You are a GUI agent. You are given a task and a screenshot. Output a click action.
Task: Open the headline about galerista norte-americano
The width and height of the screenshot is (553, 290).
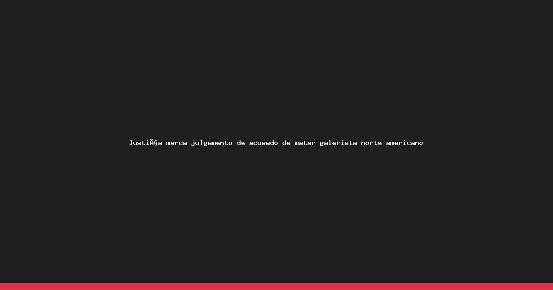[x=276, y=143]
